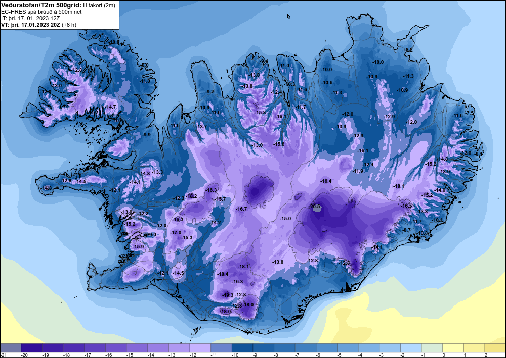Click the "-9.4" label on the northern peninsula
506x358 pixels.
pyautogui.click(x=264, y=61)
